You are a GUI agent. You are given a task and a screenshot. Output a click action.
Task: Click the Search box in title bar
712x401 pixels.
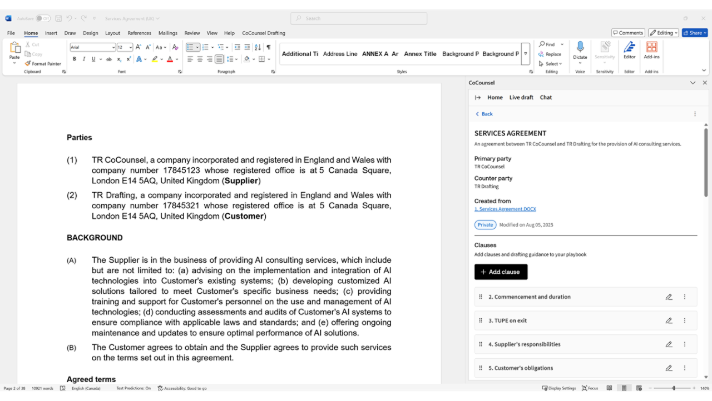tap(359, 18)
